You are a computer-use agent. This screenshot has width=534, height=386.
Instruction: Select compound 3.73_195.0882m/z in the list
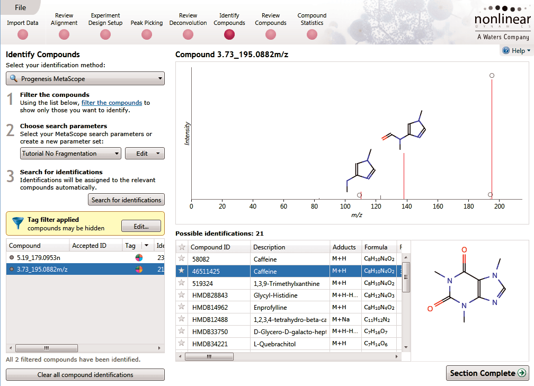pos(85,270)
